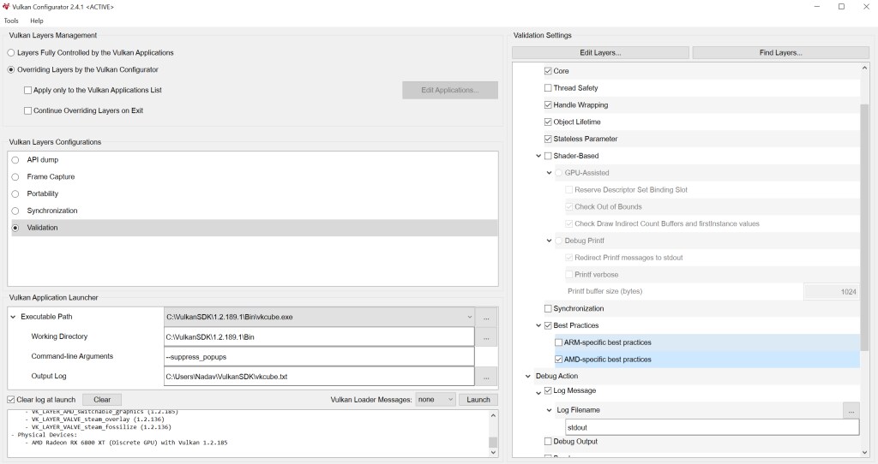Screen dimensions: 878x464
Task: Collapse the Debug Action section
Action: pyautogui.click(x=527, y=377)
